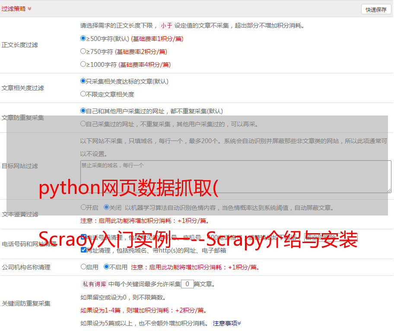394x331 pixels.
Task: Click the 小于 highlighted tag
Action: [166, 25]
